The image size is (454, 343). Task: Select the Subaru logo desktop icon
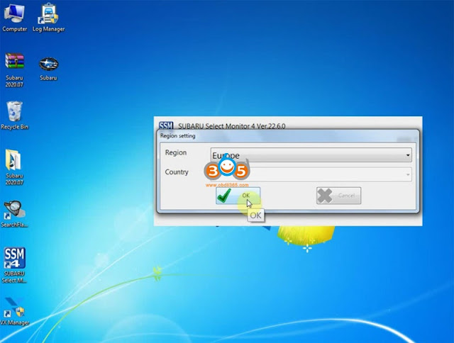tap(48, 69)
